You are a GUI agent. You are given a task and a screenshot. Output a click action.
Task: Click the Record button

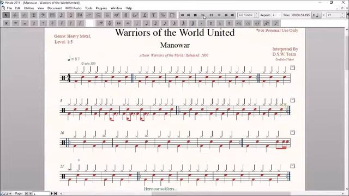[x=219, y=15]
